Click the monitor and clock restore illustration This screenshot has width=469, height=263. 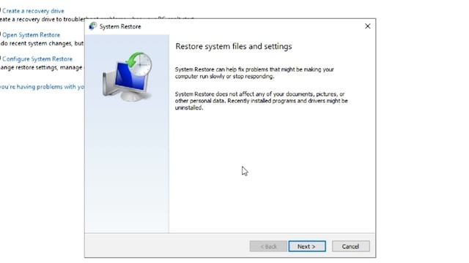click(127, 77)
